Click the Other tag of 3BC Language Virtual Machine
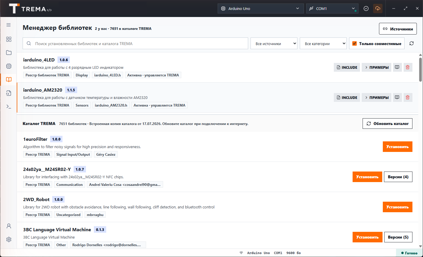423x257 pixels. (x=61, y=245)
